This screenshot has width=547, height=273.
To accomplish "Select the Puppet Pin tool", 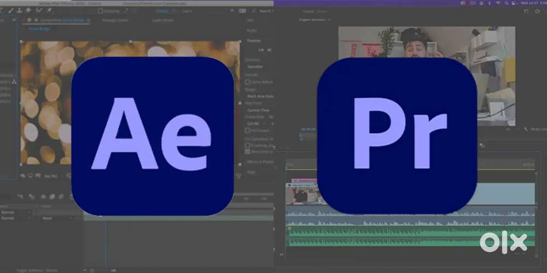I will [49, 10].
